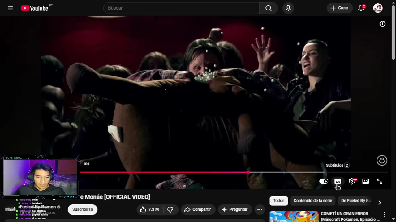The width and height of the screenshot is (396, 222).
Task: Like the video showing 7.3 M
Action: pos(149,209)
